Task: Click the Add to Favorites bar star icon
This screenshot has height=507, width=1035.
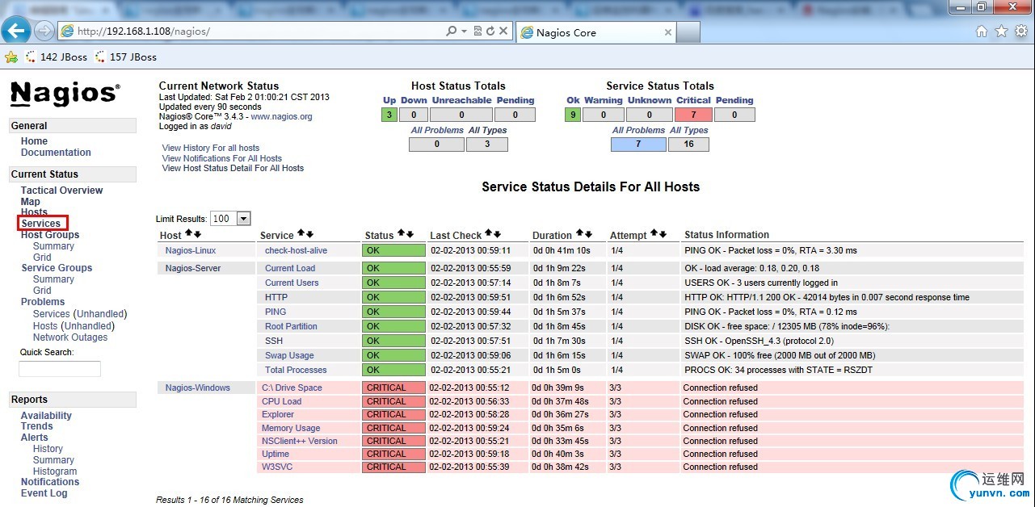Action: coord(11,57)
